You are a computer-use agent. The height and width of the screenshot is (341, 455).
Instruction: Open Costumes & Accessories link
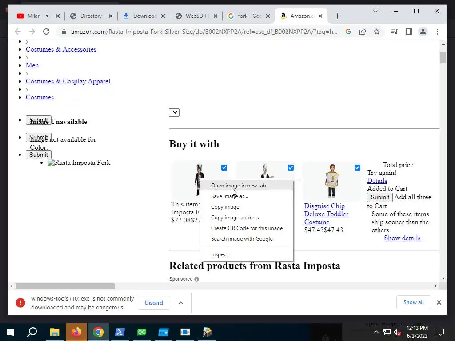[61, 49]
